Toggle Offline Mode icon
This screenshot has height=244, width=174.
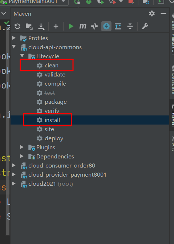point(94,26)
